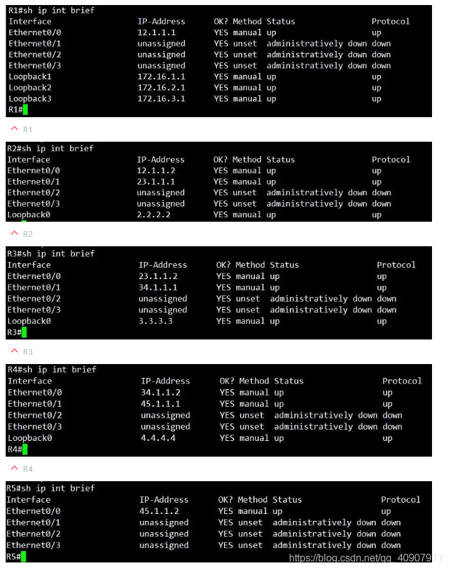This screenshot has height=570, width=449.
Task: Click the R3 caption label
Action: tap(28, 351)
